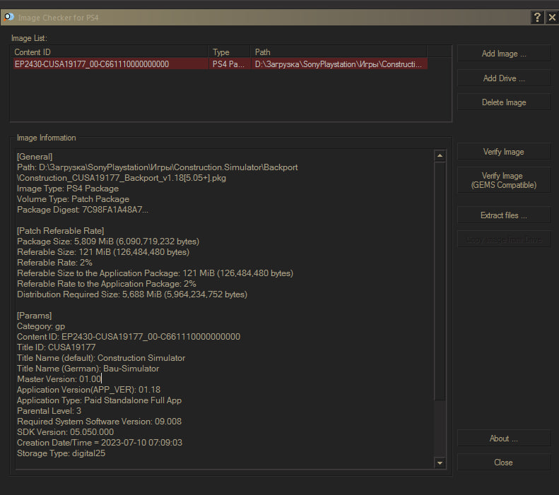The width and height of the screenshot is (559, 495).
Task: Open the help question mark button
Action: (537, 17)
